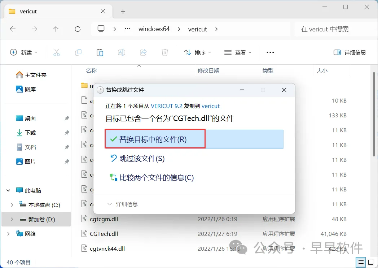The height and width of the screenshot is (268, 378).
Task: Click the Cut scissors icon
Action: [x=56, y=52]
